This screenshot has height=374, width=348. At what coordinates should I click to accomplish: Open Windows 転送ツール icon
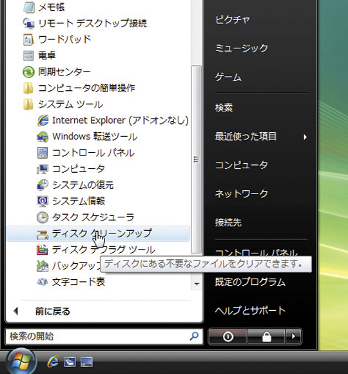pyautogui.click(x=43, y=137)
